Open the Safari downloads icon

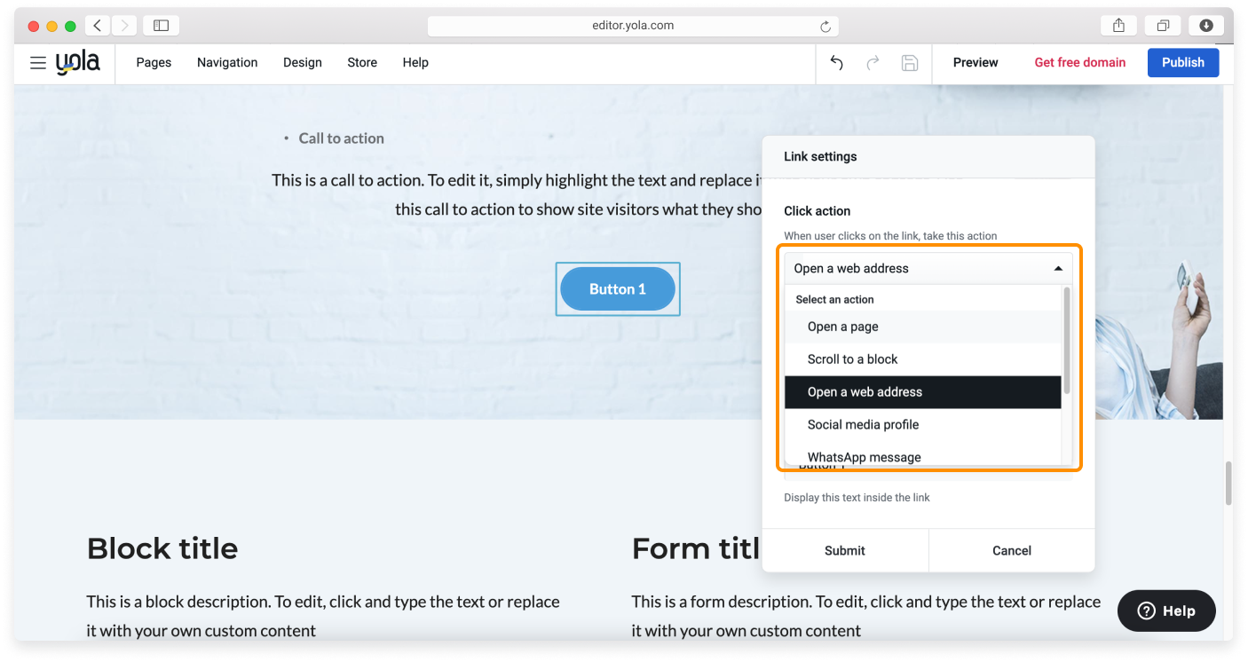click(1205, 26)
